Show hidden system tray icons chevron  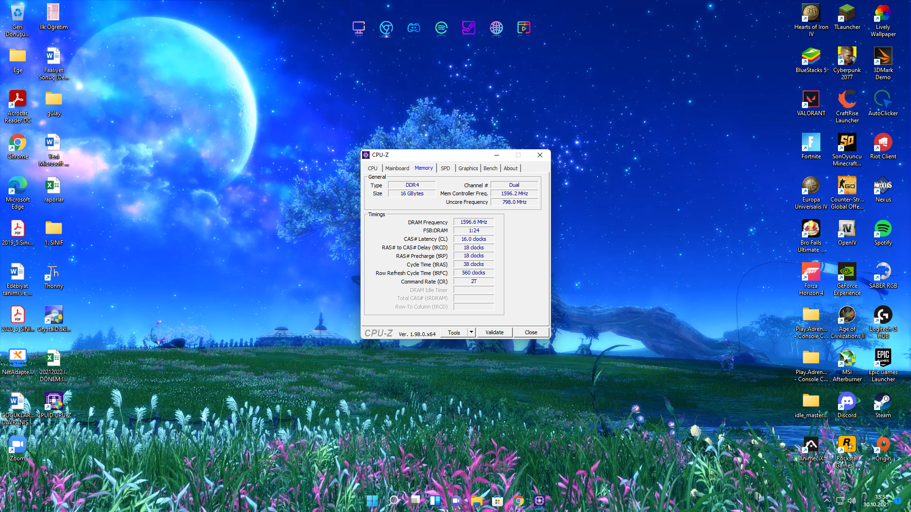click(827, 501)
